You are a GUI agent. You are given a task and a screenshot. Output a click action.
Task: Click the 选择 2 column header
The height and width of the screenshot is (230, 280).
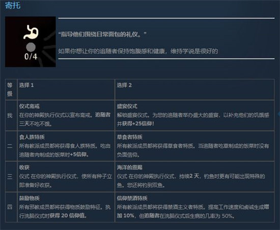pyautogui.click(x=124, y=85)
